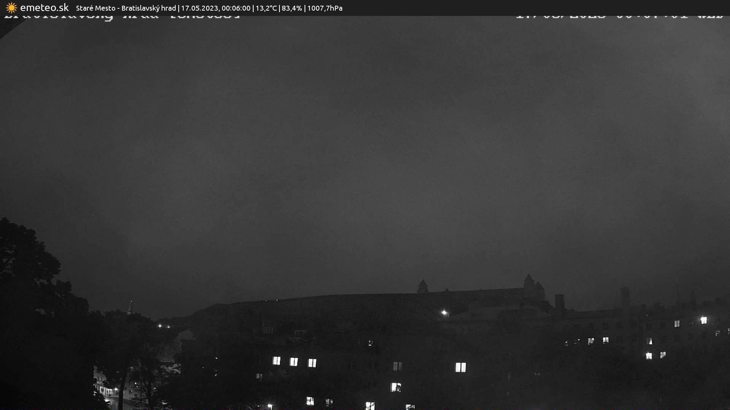Click the bright streetlight near the castle wall
Screen dimensions: 730x410
point(444,313)
